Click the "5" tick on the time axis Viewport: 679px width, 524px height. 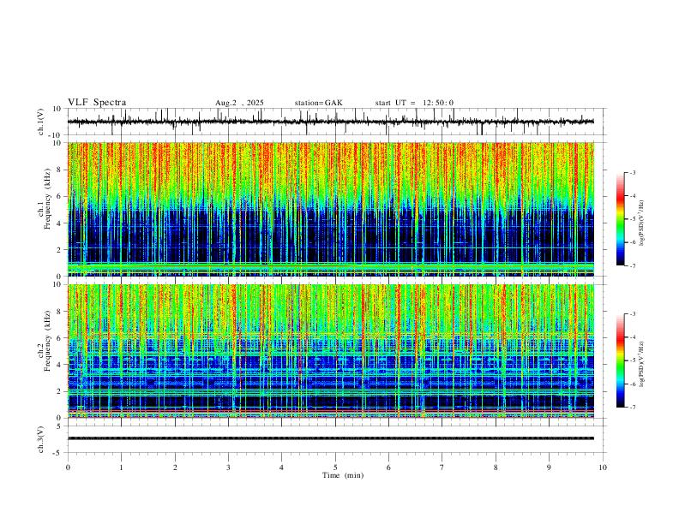[335, 467]
